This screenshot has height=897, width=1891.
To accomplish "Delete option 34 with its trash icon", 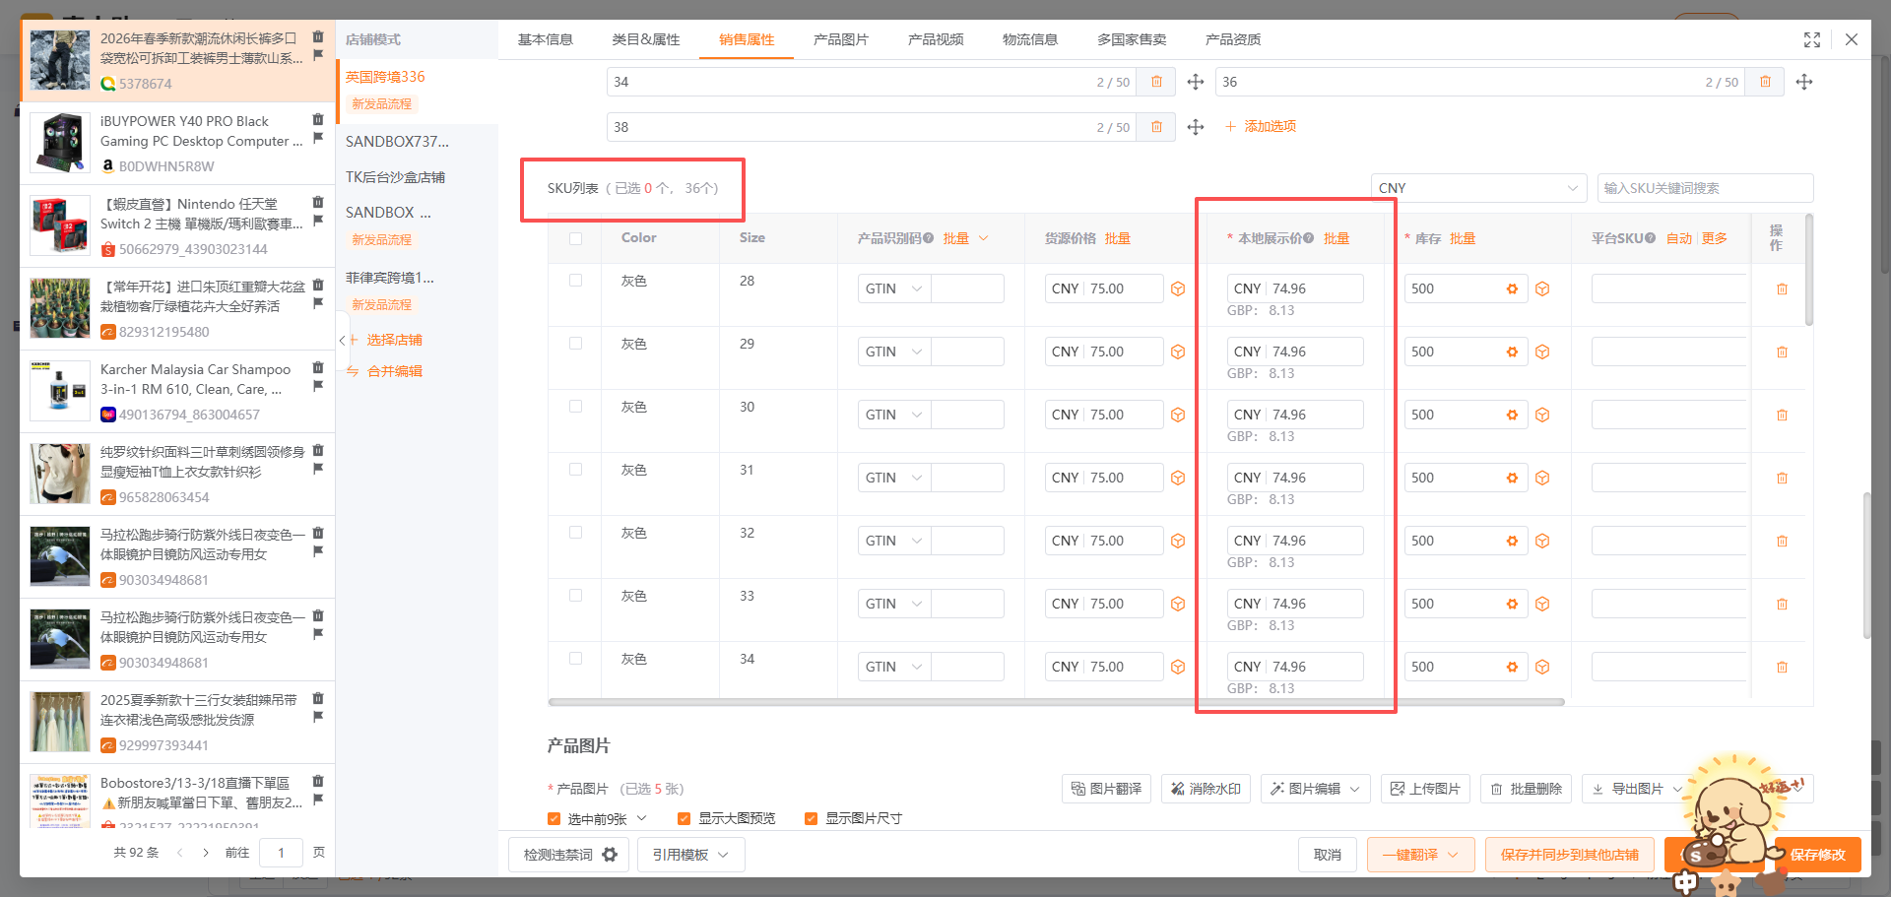I will click(x=1156, y=82).
